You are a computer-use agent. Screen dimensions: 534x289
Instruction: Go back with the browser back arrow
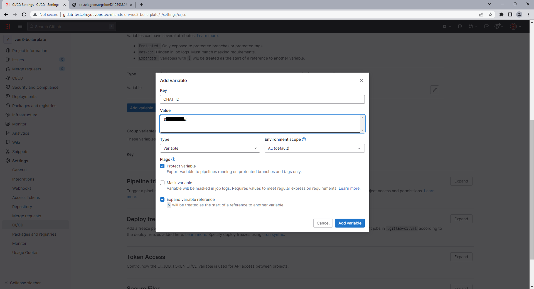click(6, 14)
